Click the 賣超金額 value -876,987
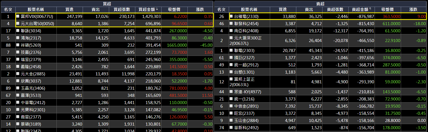 (x=365, y=16)
